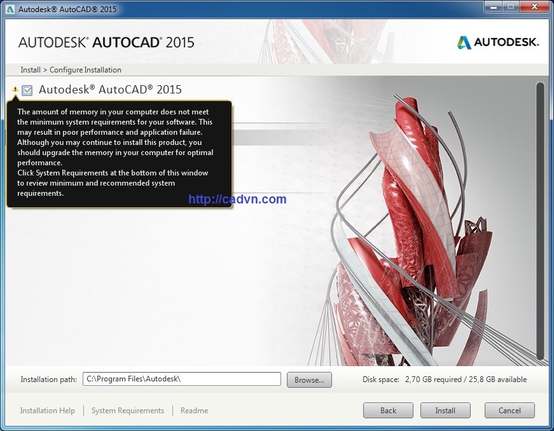Screen dimensions: 554x431
Task: Go back with the Back button
Action: click(388, 410)
